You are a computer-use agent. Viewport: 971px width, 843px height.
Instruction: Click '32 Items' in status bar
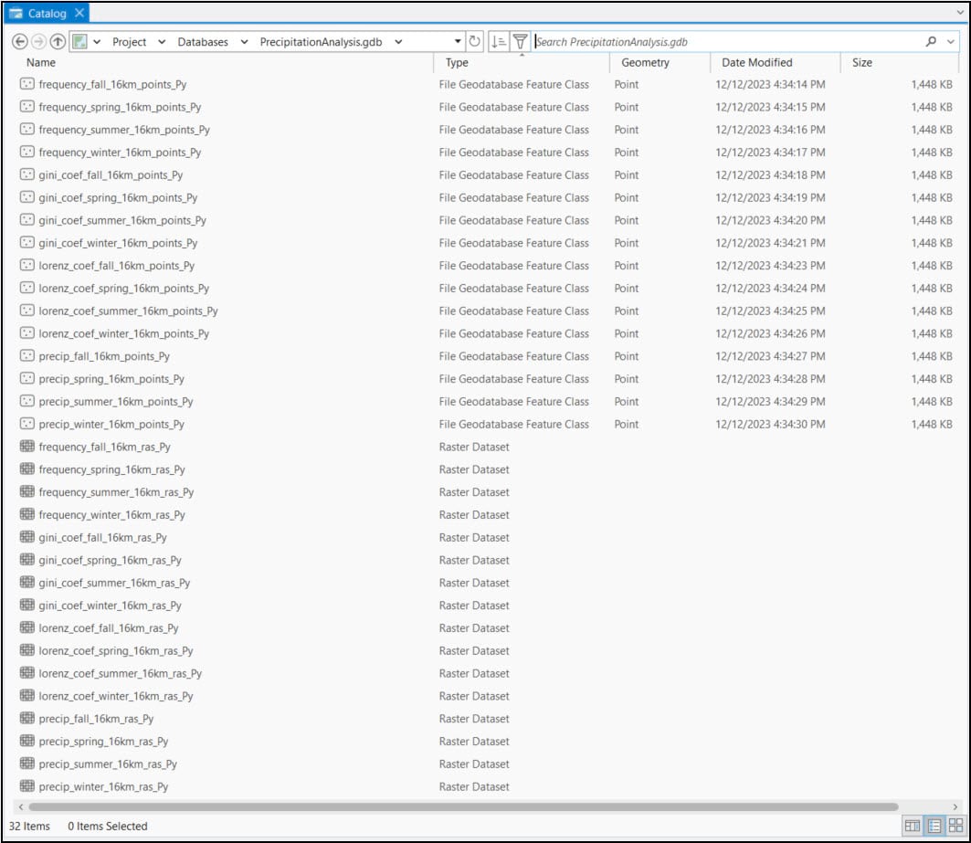[29, 826]
